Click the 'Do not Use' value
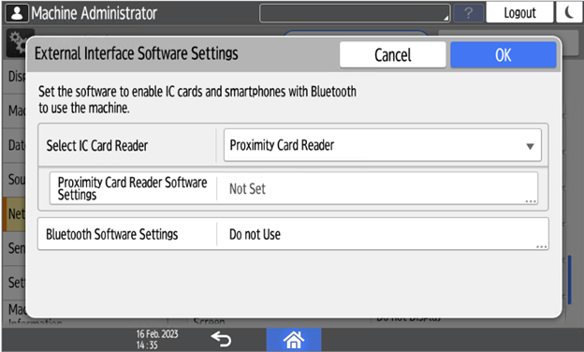The width and height of the screenshot is (584, 352). coord(255,234)
